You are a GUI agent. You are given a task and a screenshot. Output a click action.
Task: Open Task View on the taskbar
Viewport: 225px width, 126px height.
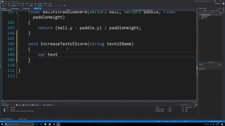pyautogui.click(x=37, y=124)
